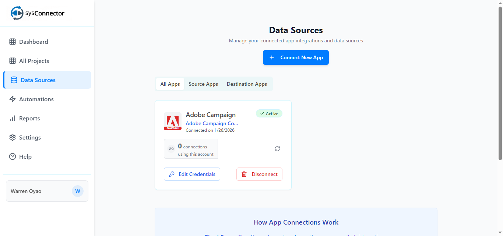Image resolution: width=503 pixels, height=236 pixels.
Task: Disconnect the Adobe Campaign app
Action: [x=259, y=174]
